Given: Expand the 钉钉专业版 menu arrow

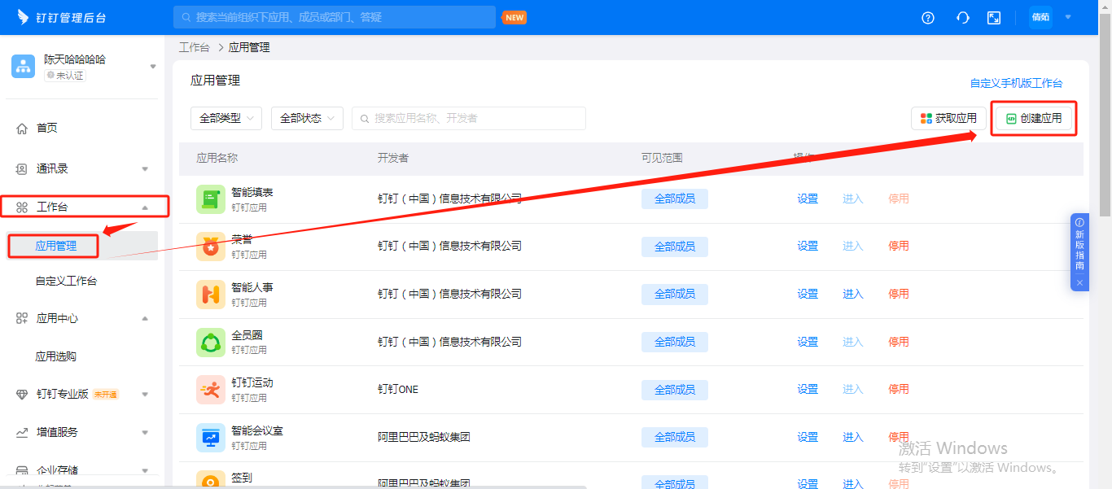Looking at the screenshot, I should 145,395.
